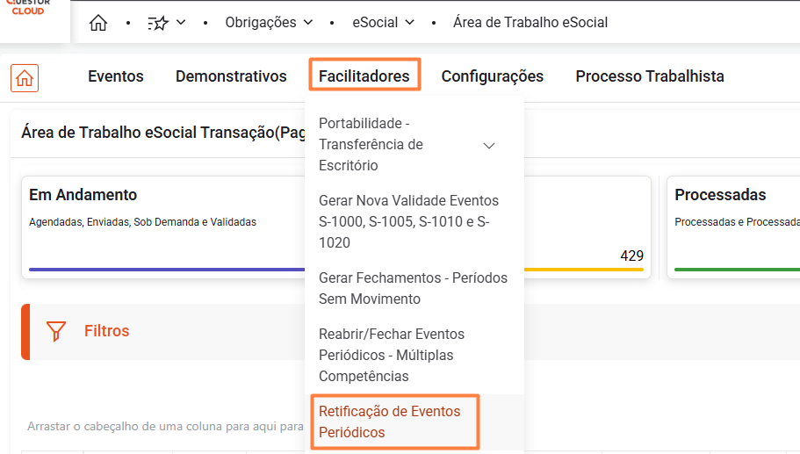Image resolution: width=800 pixels, height=454 pixels.
Task: Select Gerar Nova Validade Eventos option
Action: [408, 221]
